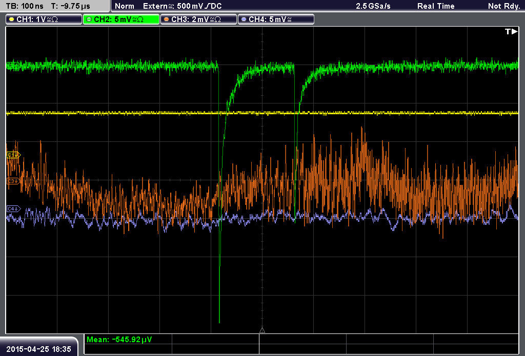Click the blue dot on CH4 tab
The width and height of the screenshot is (525, 356).
coord(244,19)
